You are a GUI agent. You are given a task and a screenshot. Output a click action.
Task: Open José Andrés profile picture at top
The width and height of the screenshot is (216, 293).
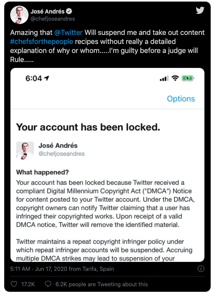[x=19, y=15]
